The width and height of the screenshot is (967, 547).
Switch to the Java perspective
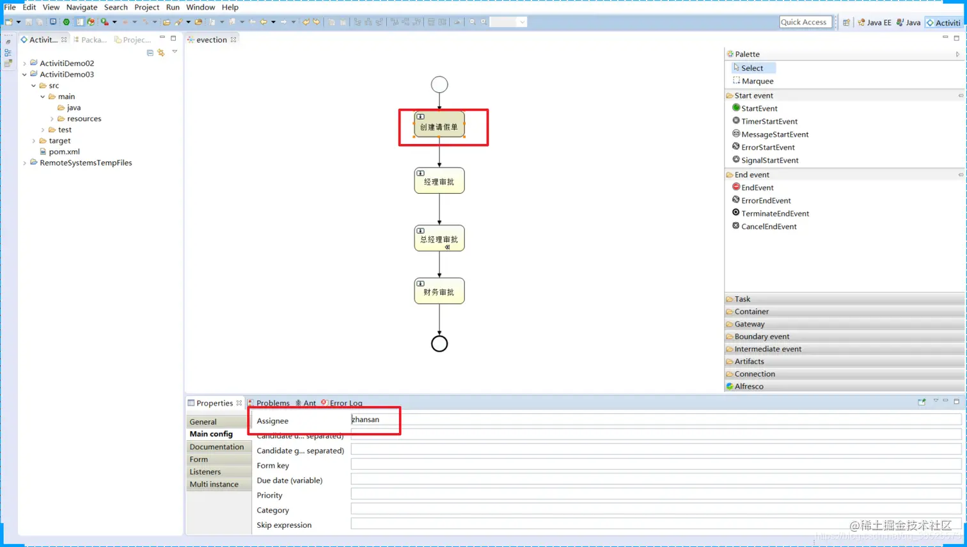[909, 22]
